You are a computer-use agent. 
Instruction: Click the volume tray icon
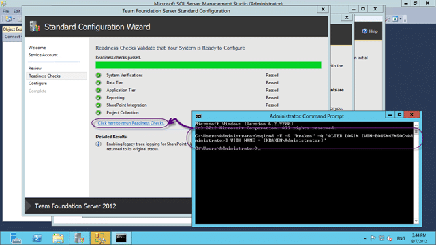coord(390,238)
